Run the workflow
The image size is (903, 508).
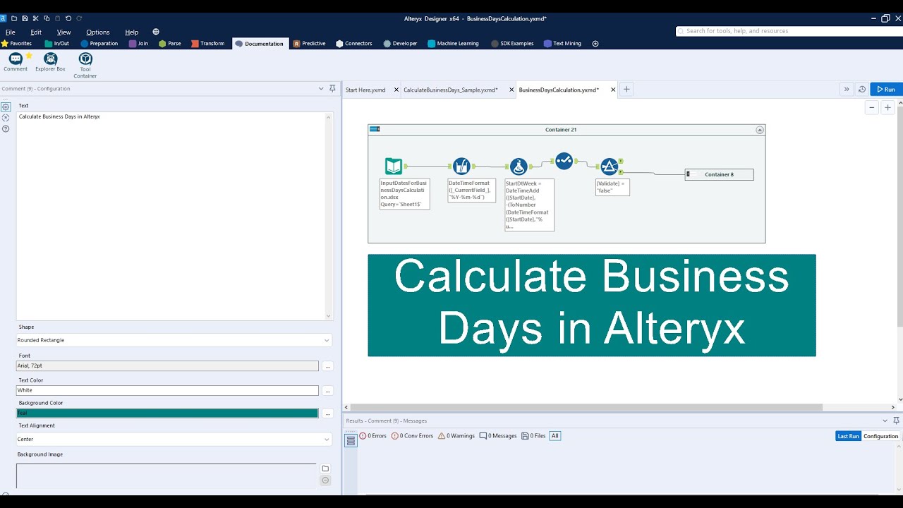pyautogui.click(x=886, y=90)
